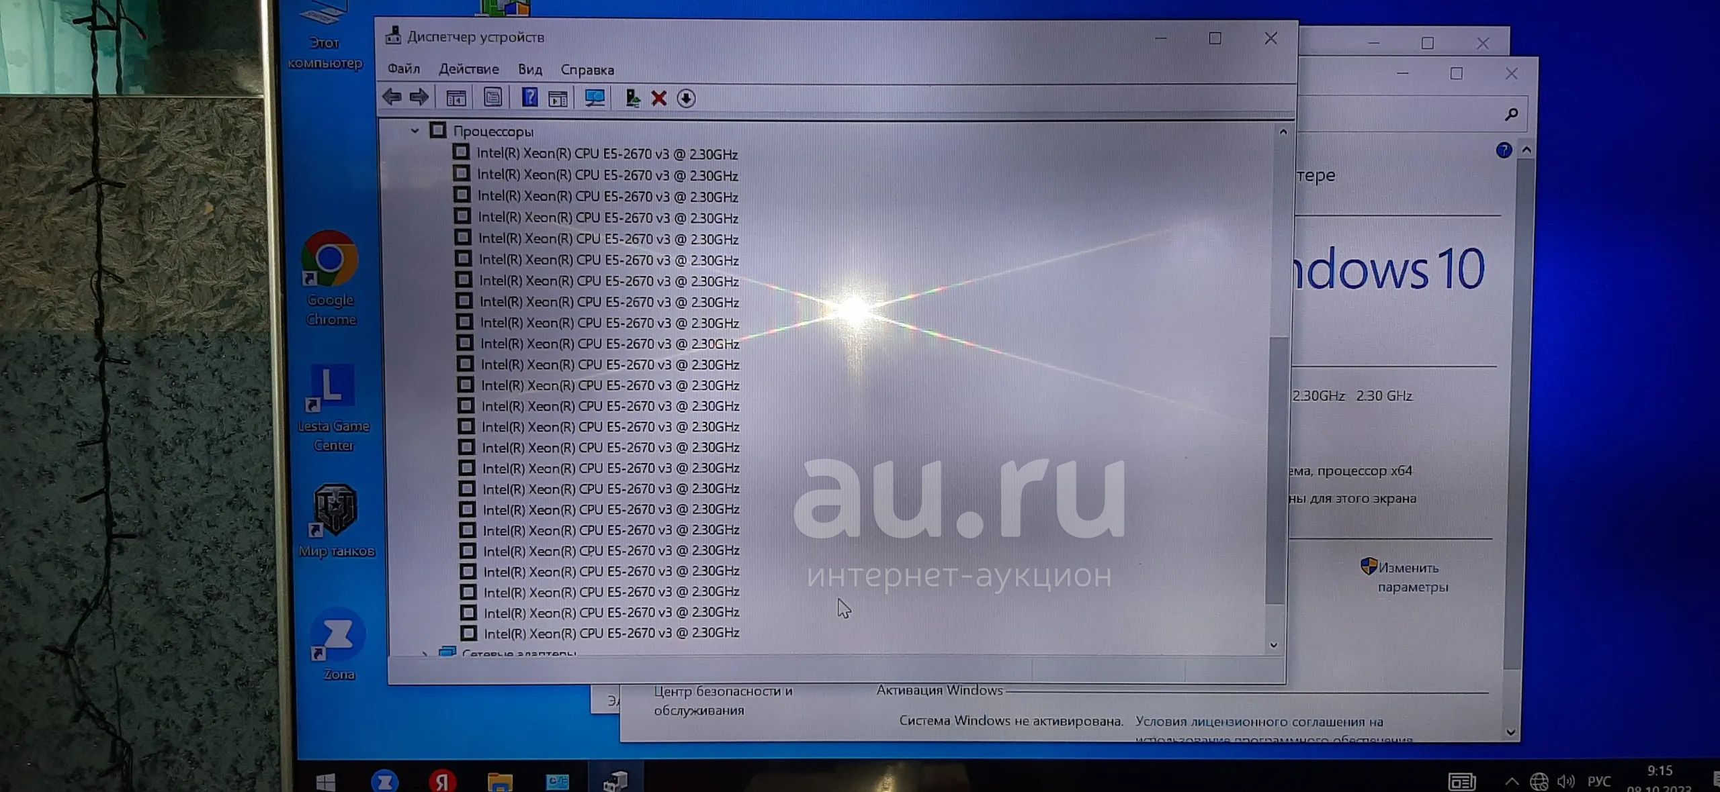Open the Справка menu
This screenshot has height=792, width=1720.
(x=587, y=70)
